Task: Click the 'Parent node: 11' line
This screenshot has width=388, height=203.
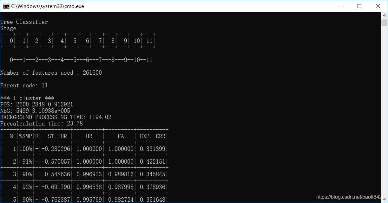Action: coord(24,85)
